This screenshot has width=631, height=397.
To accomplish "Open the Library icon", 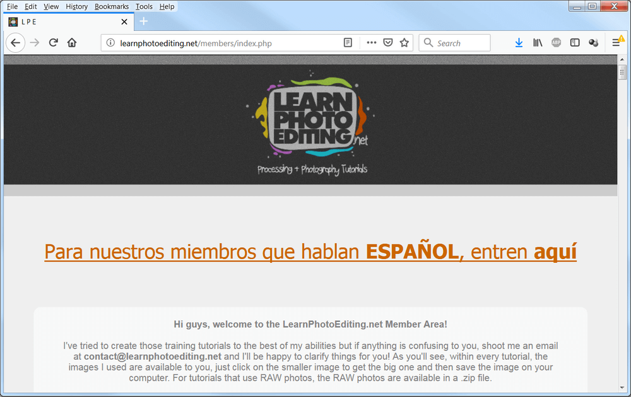I will pos(538,43).
